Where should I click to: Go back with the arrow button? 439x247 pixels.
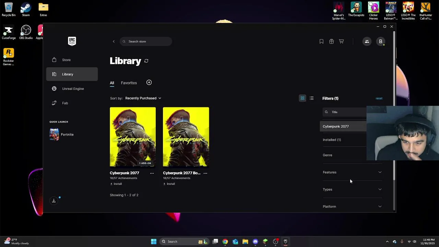click(114, 42)
